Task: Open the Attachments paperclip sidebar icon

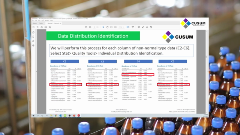Action: (33, 41)
